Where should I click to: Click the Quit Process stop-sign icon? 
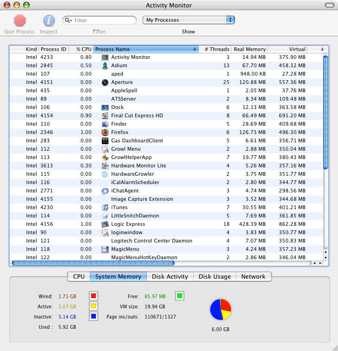click(x=19, y=20)
